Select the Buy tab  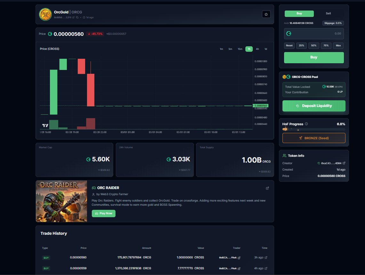(x=299, y=13)
